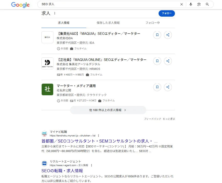Submit search with magnifier icon
The width and height of the screenshot is (222, 183).
pyautogui.click(x=207, y=4)
